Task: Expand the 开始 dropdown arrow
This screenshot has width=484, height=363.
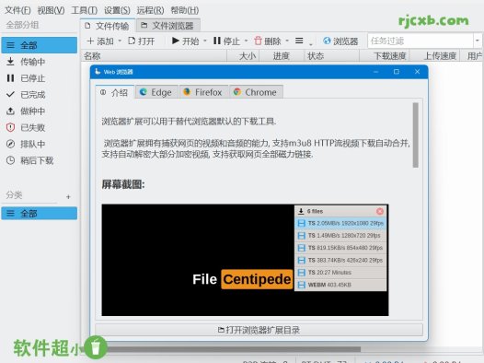Action: (x=205, y=41)
